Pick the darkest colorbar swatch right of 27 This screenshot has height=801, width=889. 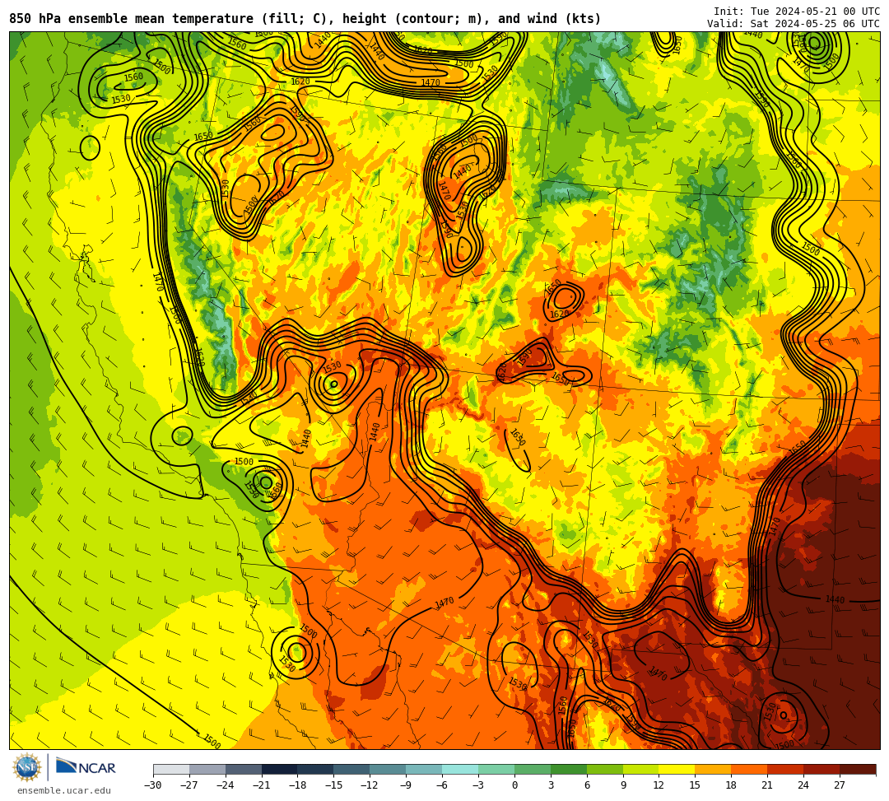pos(858,769)
